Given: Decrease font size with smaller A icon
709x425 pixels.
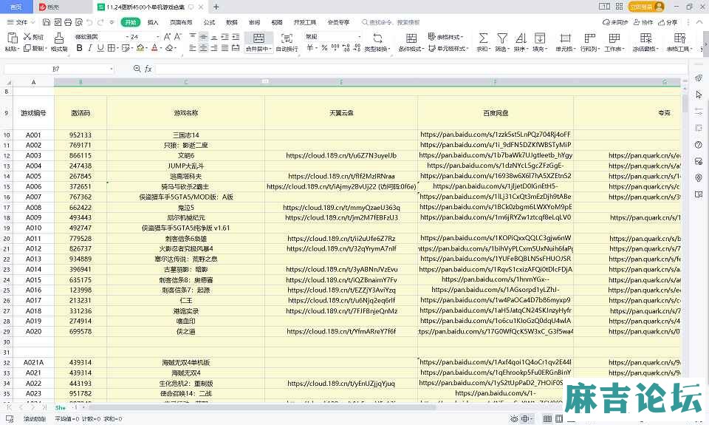Looking at the screenshot, I should click(178, 37).
